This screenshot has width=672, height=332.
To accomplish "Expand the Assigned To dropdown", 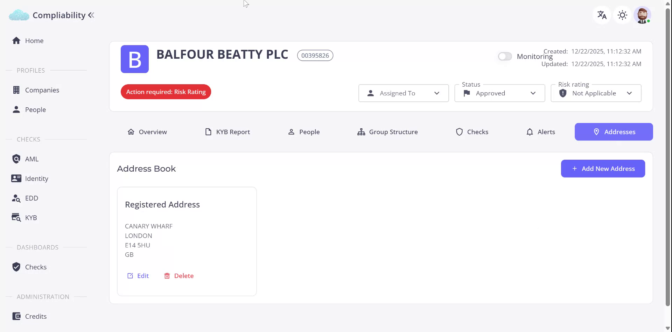I will [403, 93].
